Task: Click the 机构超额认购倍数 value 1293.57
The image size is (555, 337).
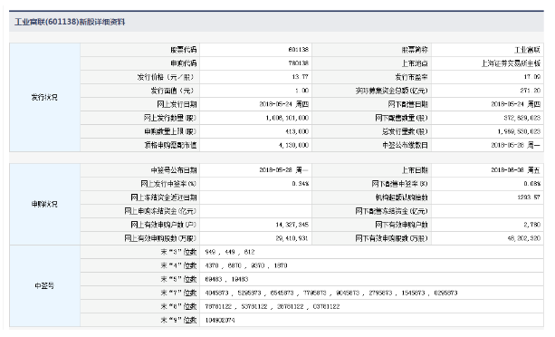Action: [529, 197]
